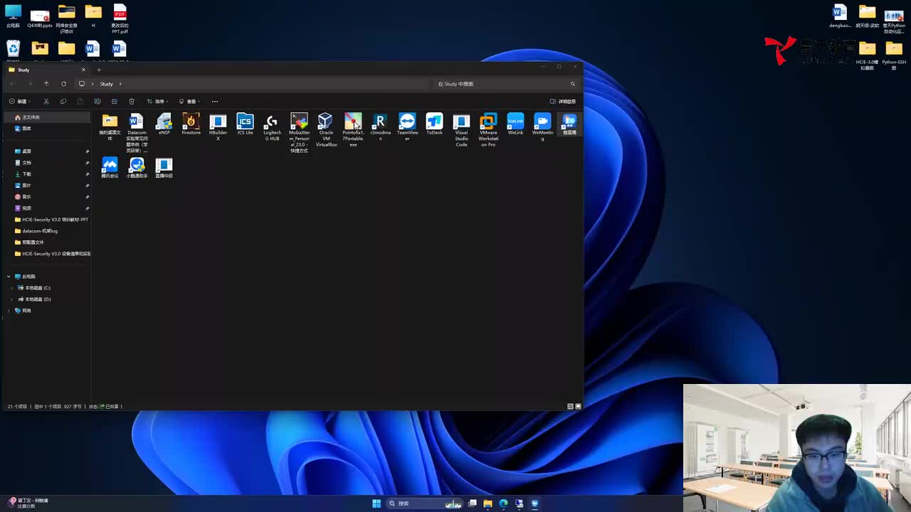The height and width of the screenshot is (512, 911).
Task: Select the 腾讯会议 shortcut
Action: click(110, 168)
